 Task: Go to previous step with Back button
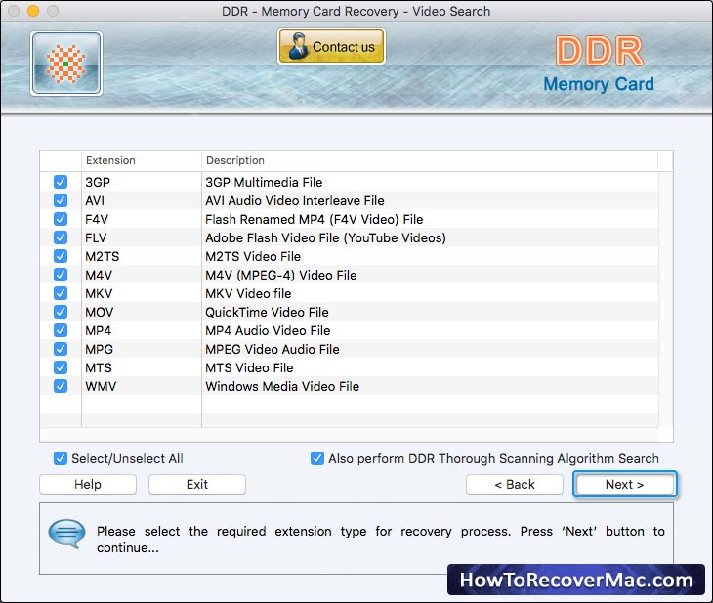[515, 484]
